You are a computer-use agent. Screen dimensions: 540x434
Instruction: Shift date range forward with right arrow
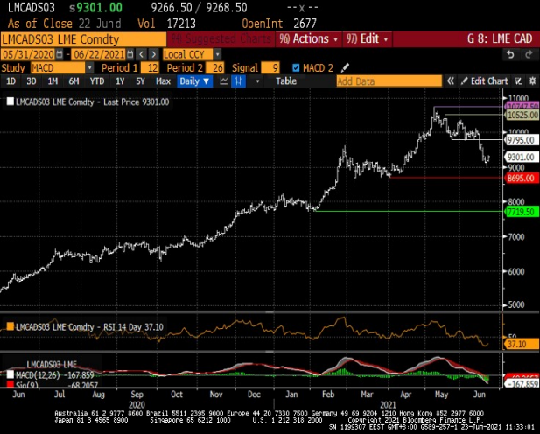pyautogui.click(x=153, y=54)
